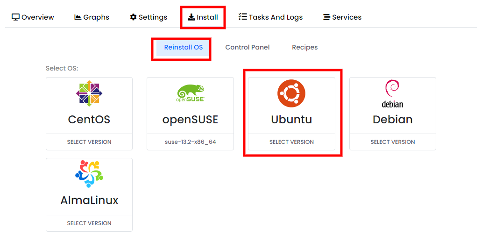Click the openSUSE chameleon logo

[190, 93]
